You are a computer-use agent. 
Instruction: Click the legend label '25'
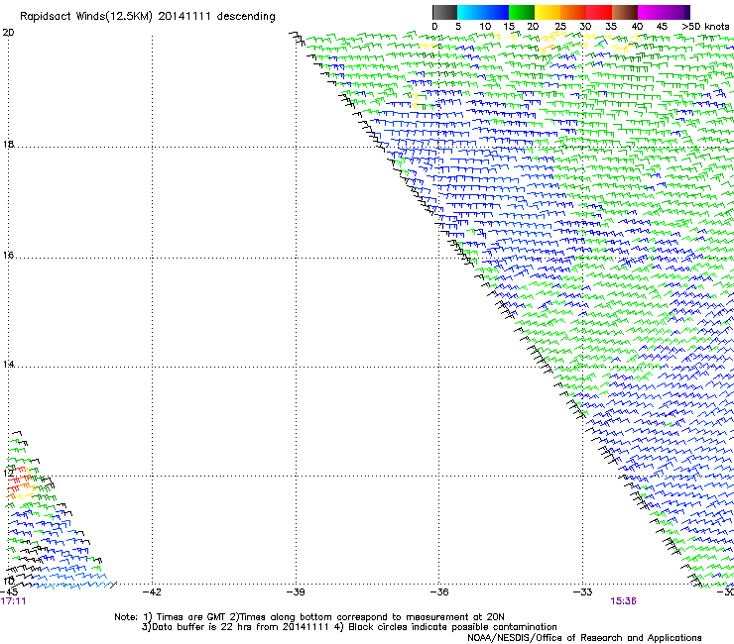tap(559, 27)
